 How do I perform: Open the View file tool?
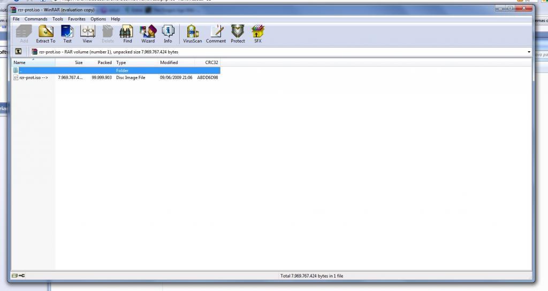pos(87,34)
